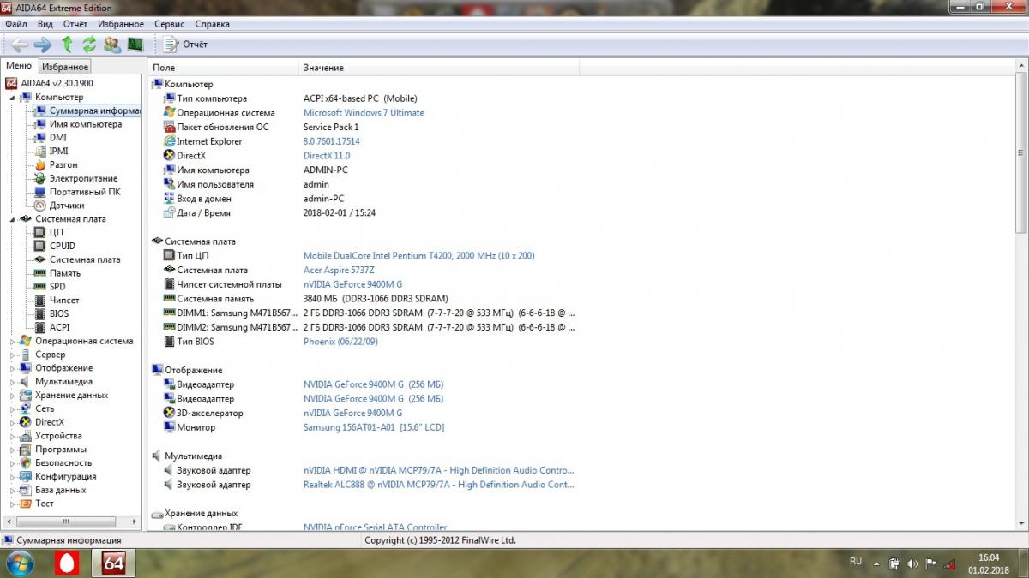Screen dimensions: 1029x578
Task: Open the Датчики sensor tree item
Action: (66, 206)
